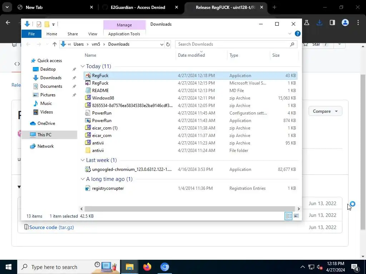Show hidden system tray icons
The height and width of the screenshot is (274, 366).
(x=302, y=267)
